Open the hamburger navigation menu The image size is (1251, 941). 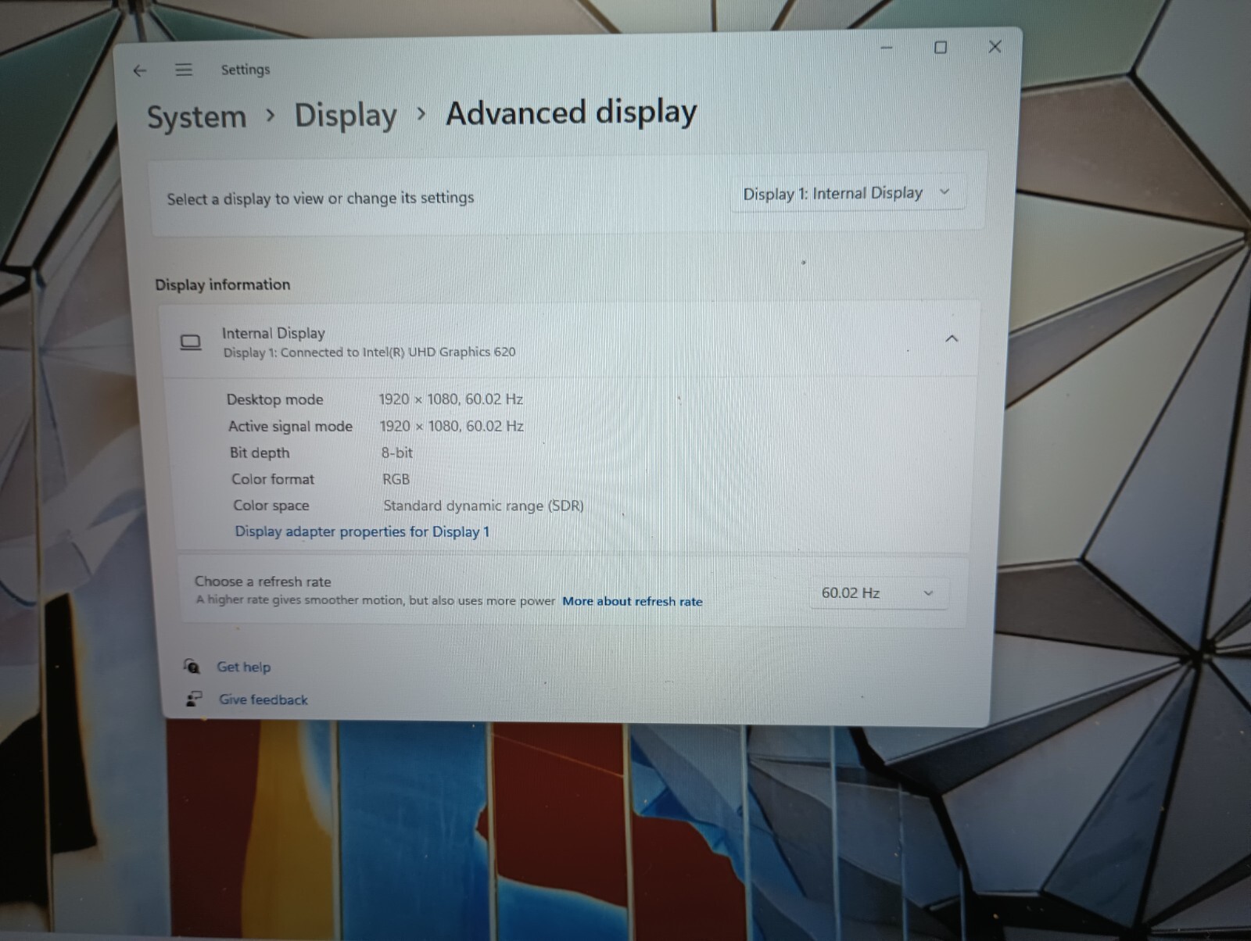click(x=184, y=70)
